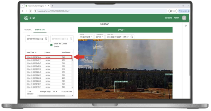Select the 2024-09-30 13:43:11 smoke event row

[x=48, y=60]
